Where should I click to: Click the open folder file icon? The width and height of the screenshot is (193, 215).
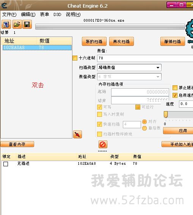pos(17,24)
